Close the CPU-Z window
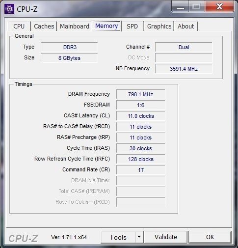Image resolution: width=238 pixels, height=248 pixels. (x=219, y=7)
